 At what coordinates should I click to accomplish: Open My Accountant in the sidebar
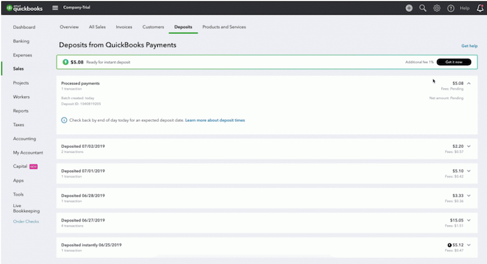click(28, 153)
